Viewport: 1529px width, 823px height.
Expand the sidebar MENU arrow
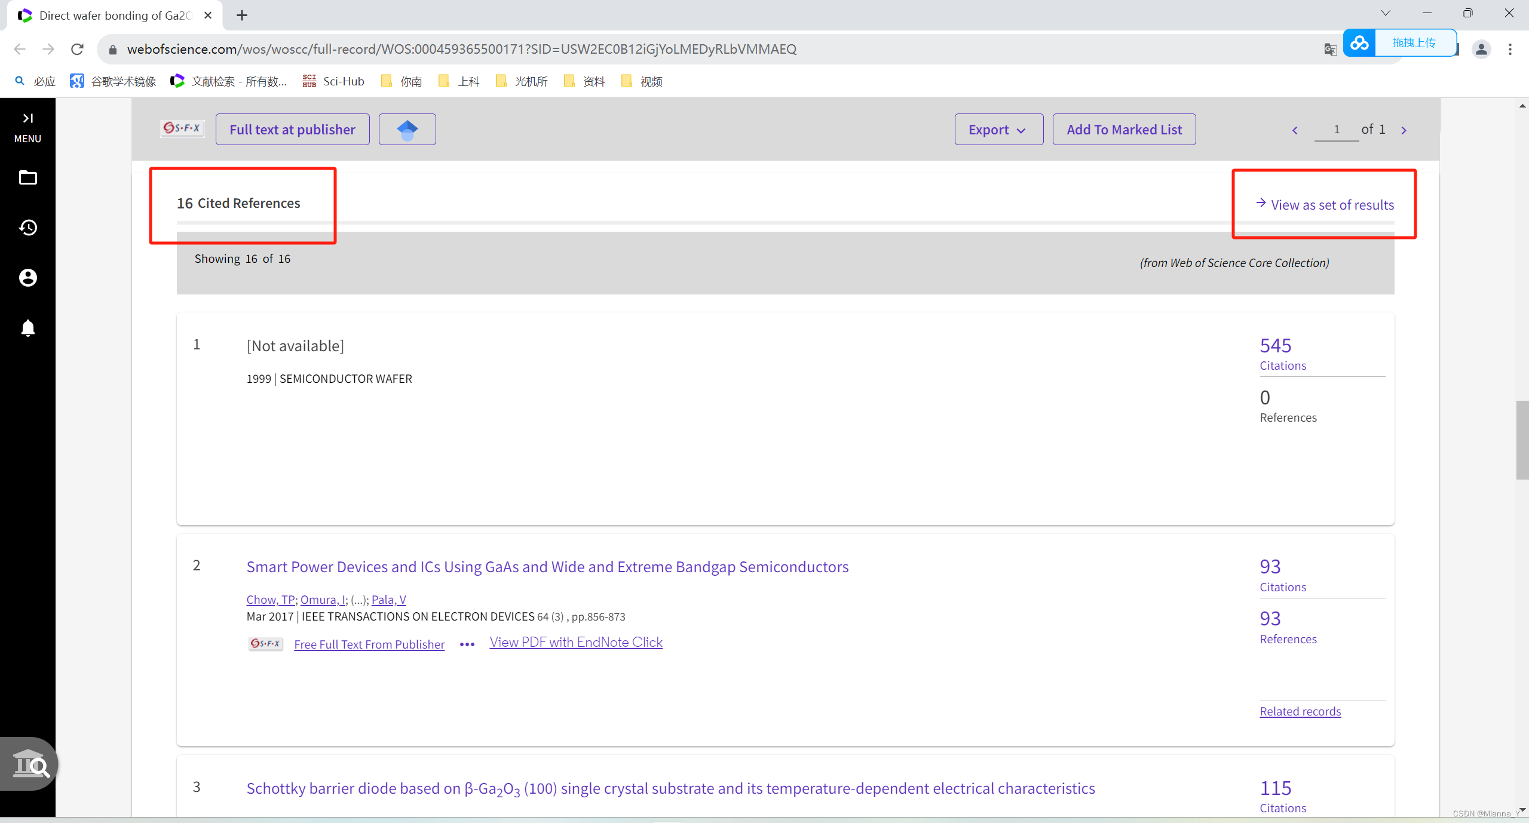pyautogui.click(x=27, y=118)
